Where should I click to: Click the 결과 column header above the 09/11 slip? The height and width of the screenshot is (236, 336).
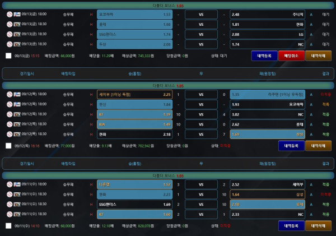coord(325,163)
